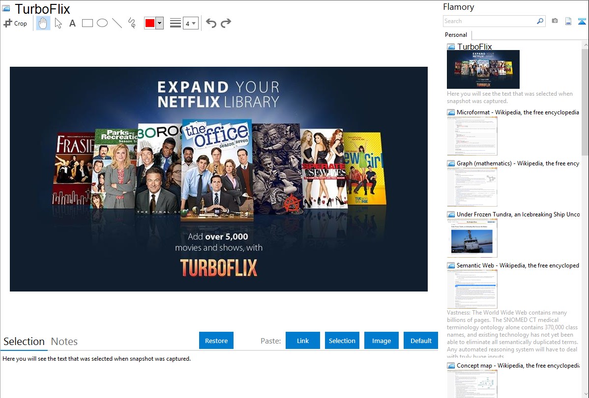
Task: Pick the rectangle shape tool
Action: (87, 23)
